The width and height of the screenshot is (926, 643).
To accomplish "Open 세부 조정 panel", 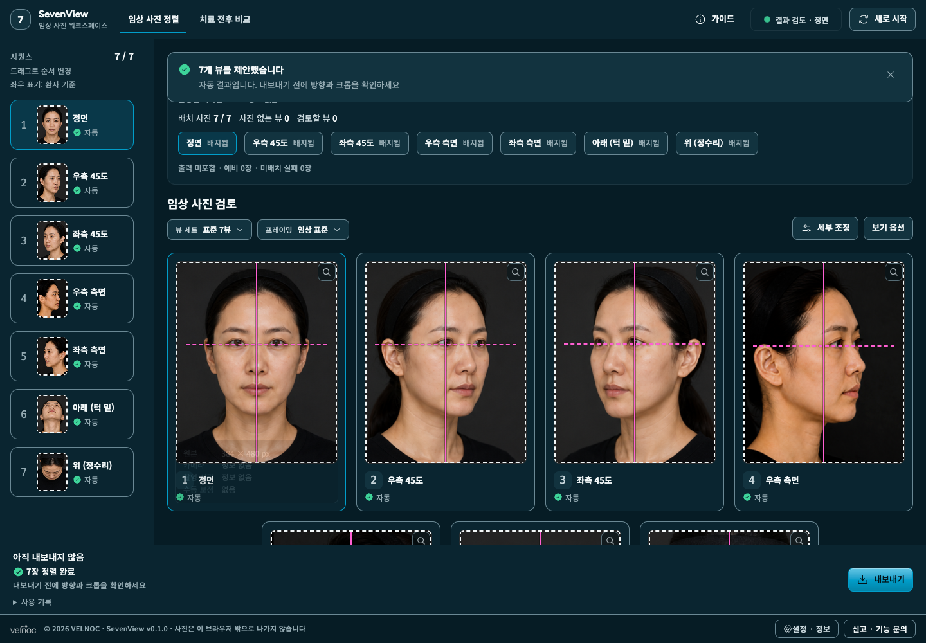I will 825,228.
